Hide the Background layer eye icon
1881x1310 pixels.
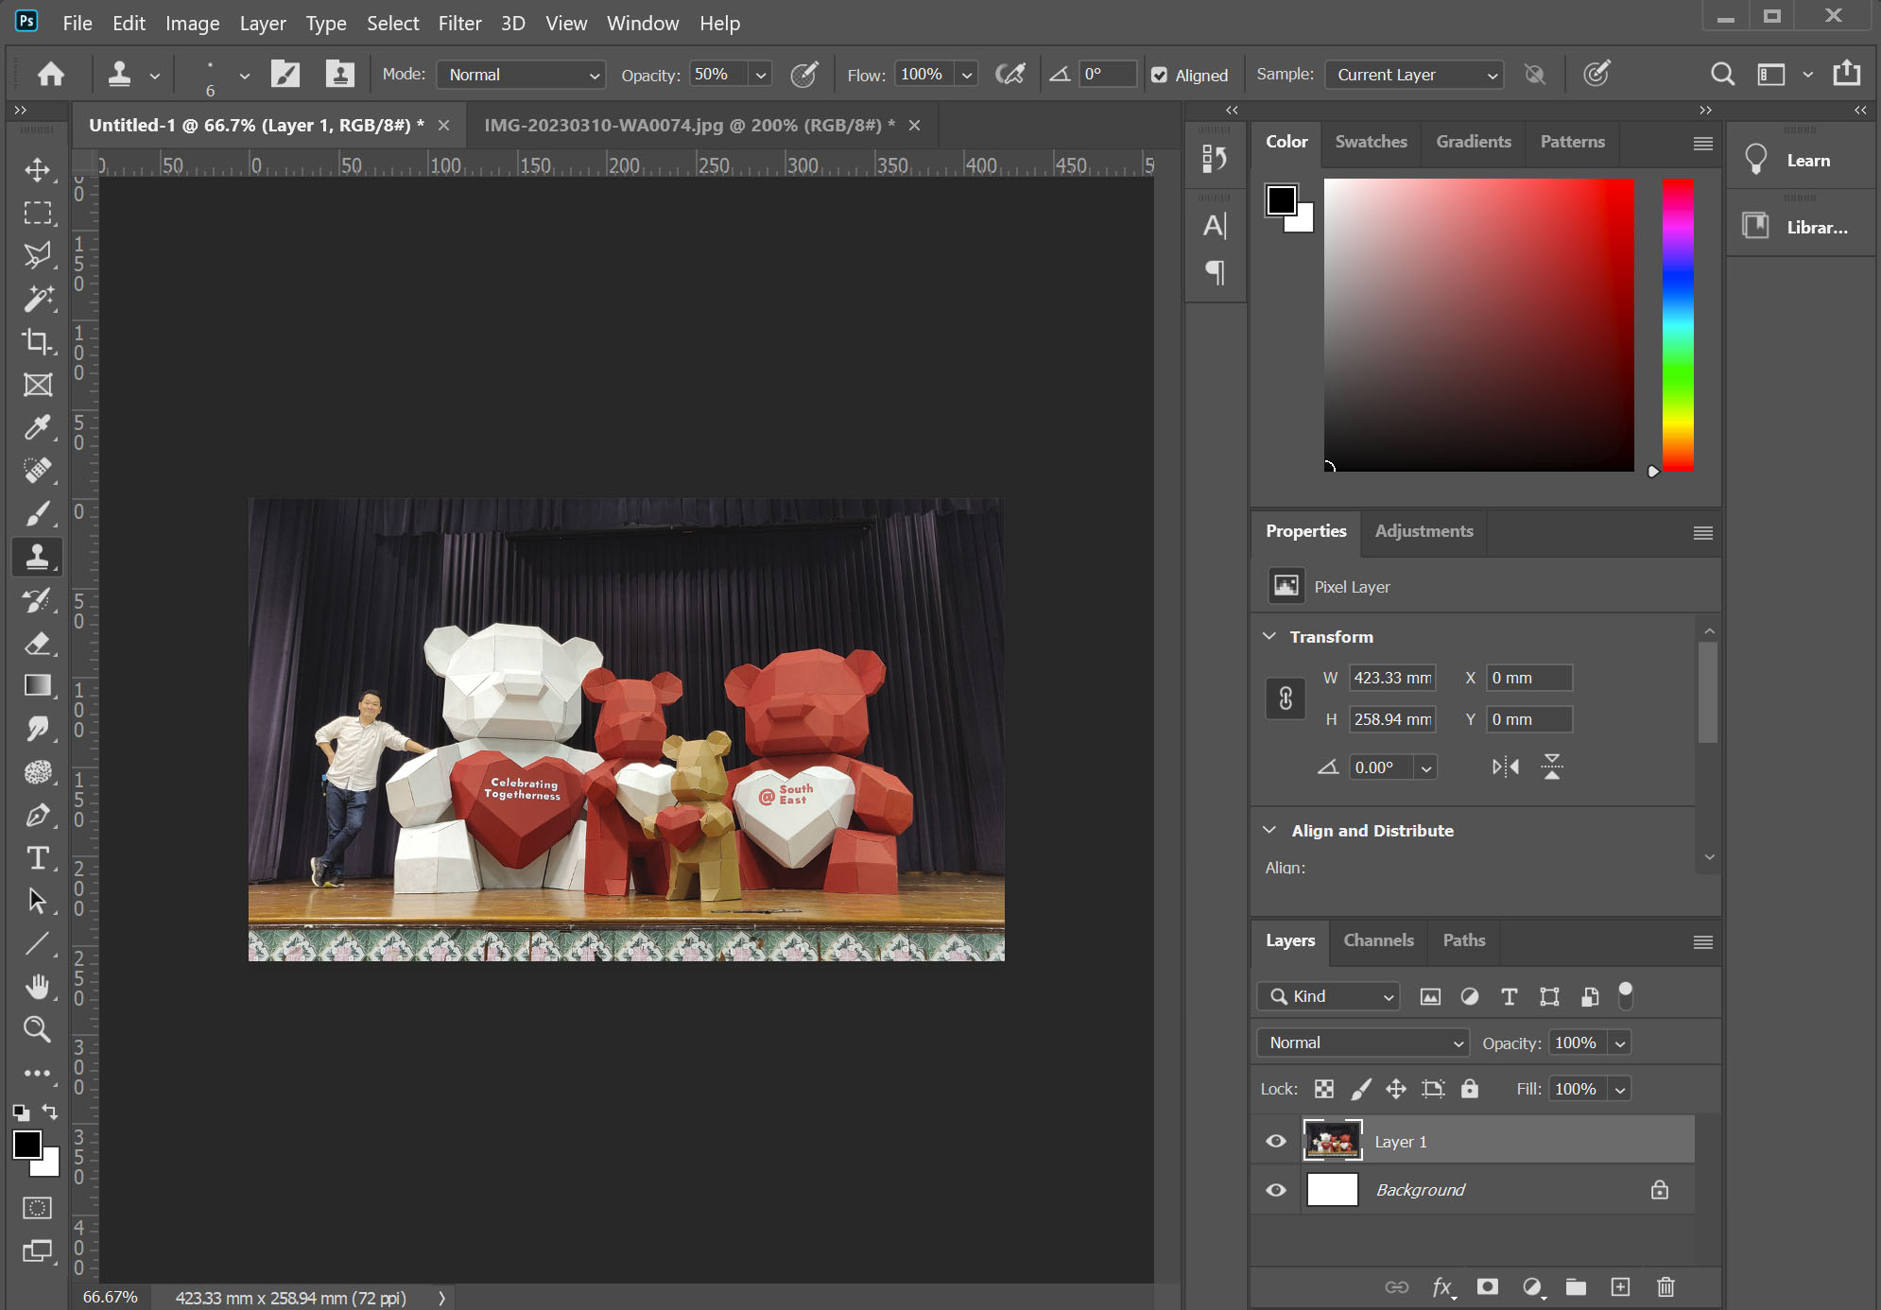(1276, 1190)
